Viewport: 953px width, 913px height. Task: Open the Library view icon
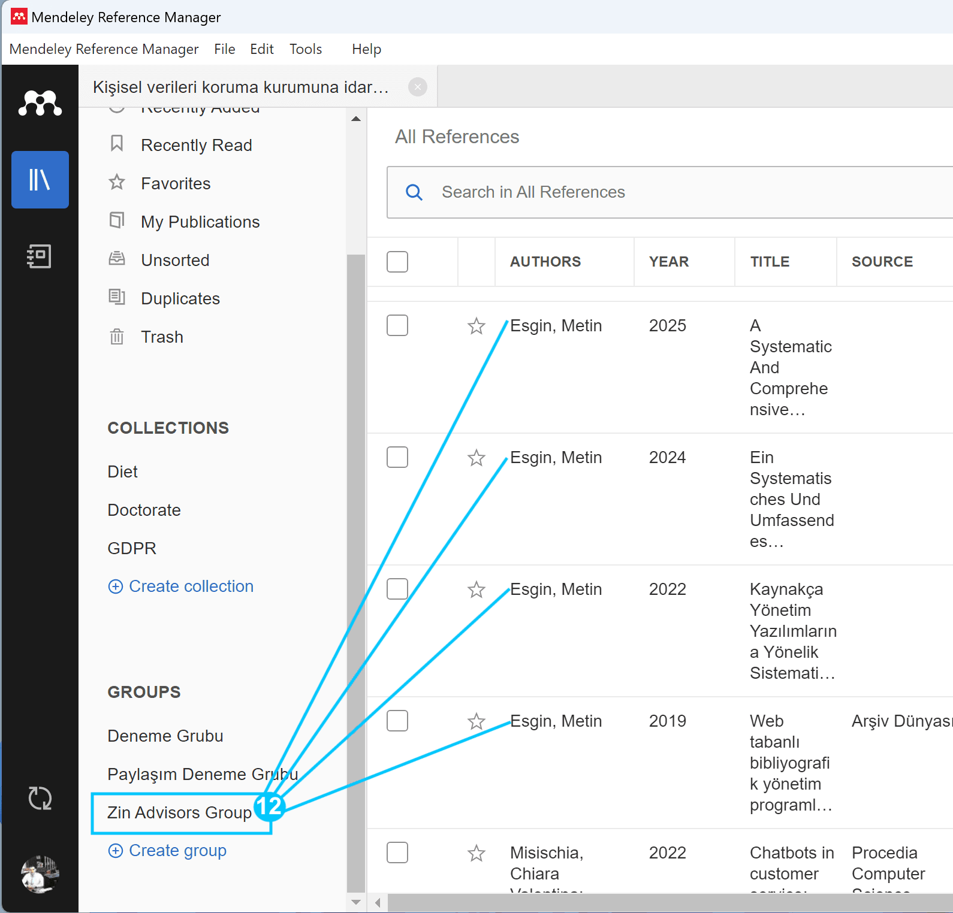(x=40, y=180)
